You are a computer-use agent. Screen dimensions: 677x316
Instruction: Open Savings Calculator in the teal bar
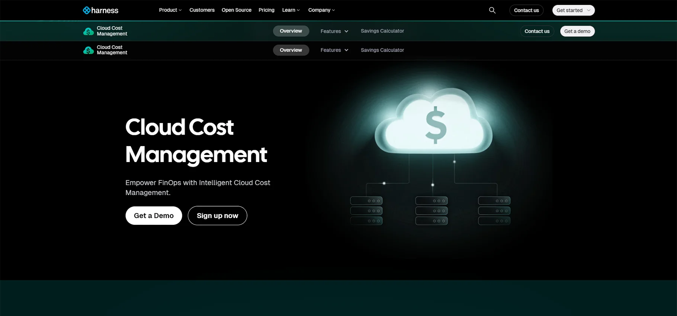click(x=382, y=31)
